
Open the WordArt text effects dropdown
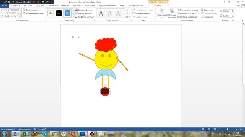(x=128, y=17)
